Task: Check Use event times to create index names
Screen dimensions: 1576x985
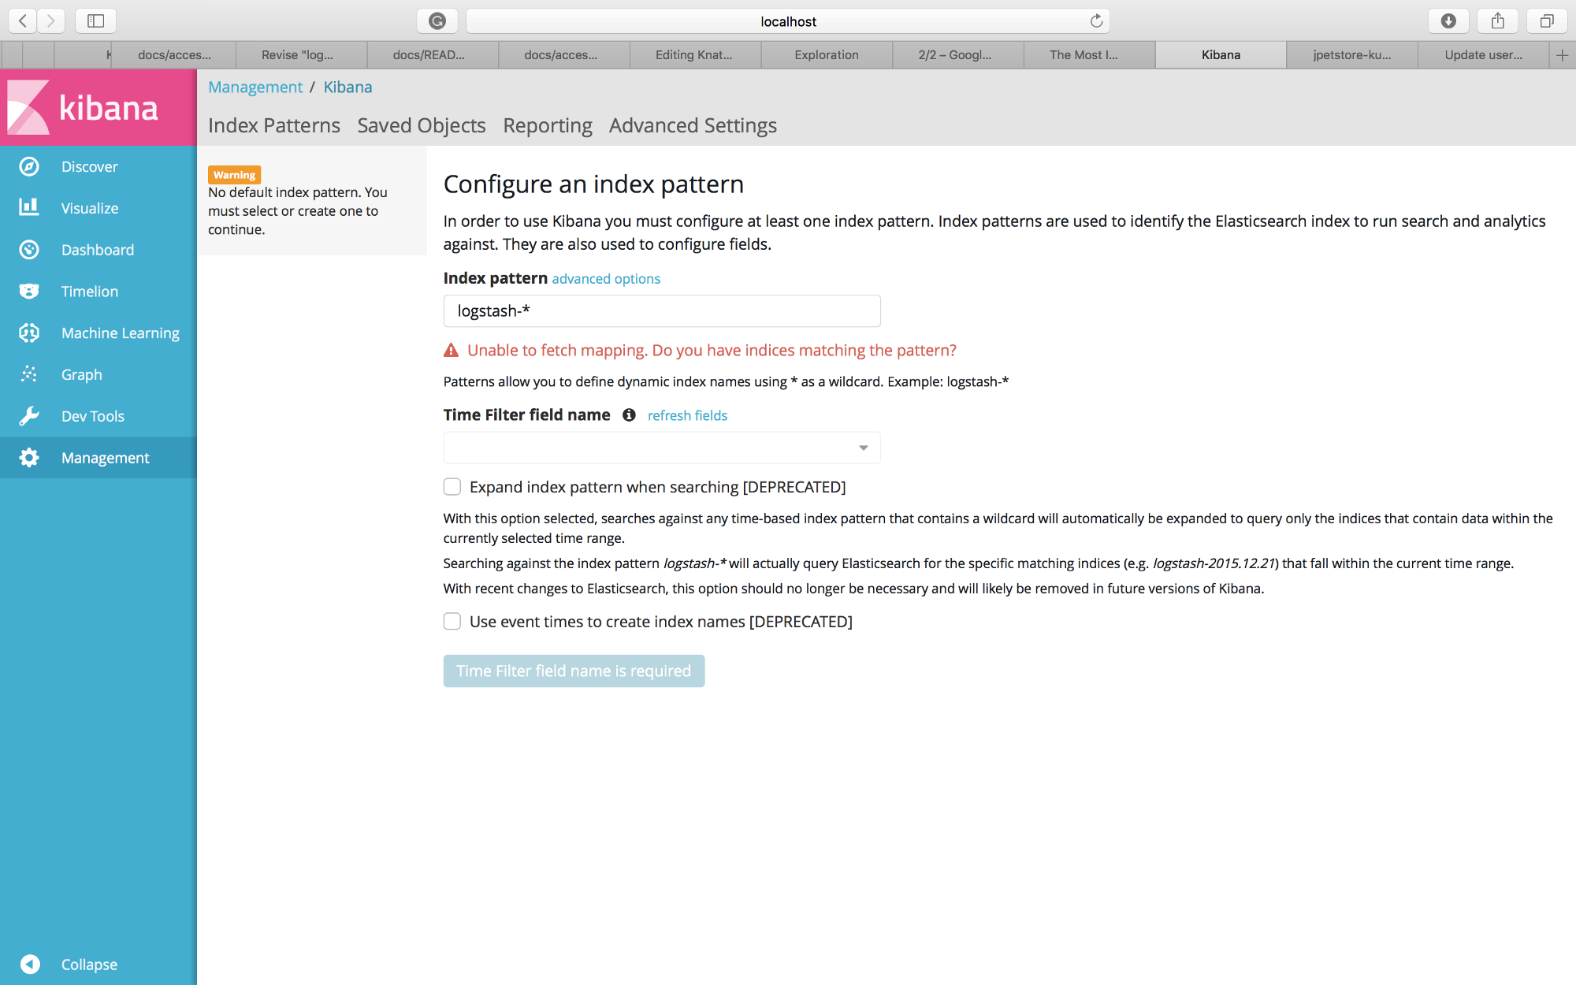Action: coord(452,622)
